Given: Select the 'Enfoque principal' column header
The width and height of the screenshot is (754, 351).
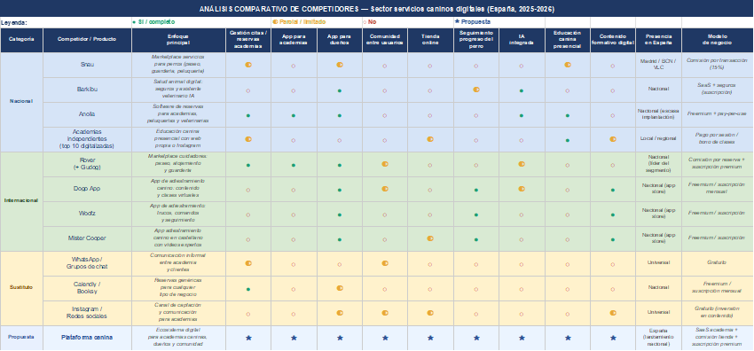Looking at the screenshot, I should click(x=178, y=40).
